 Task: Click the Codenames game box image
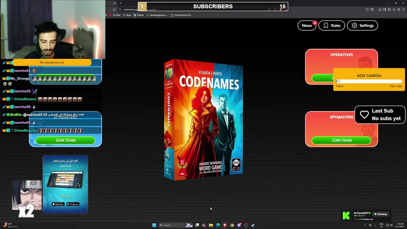[203, 120]
